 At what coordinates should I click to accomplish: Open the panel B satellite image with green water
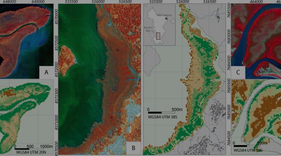(100, 79)
